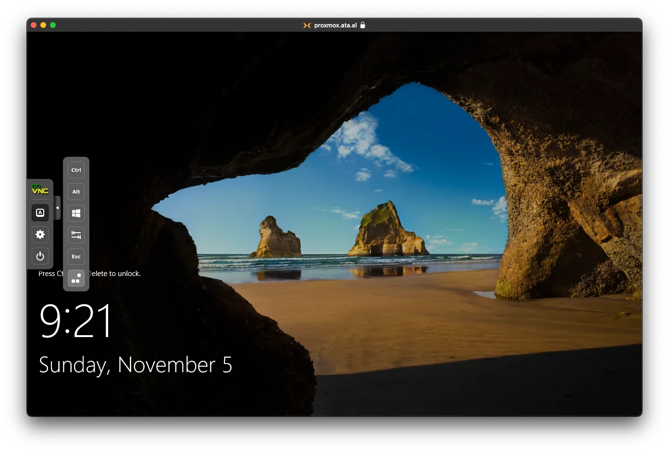Send the Tab key button

pyautogui.click(x=76, y=235)
